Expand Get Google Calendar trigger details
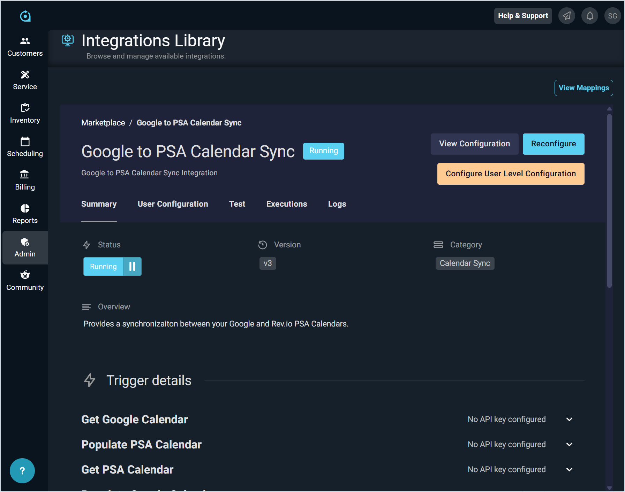 (569, 419)
